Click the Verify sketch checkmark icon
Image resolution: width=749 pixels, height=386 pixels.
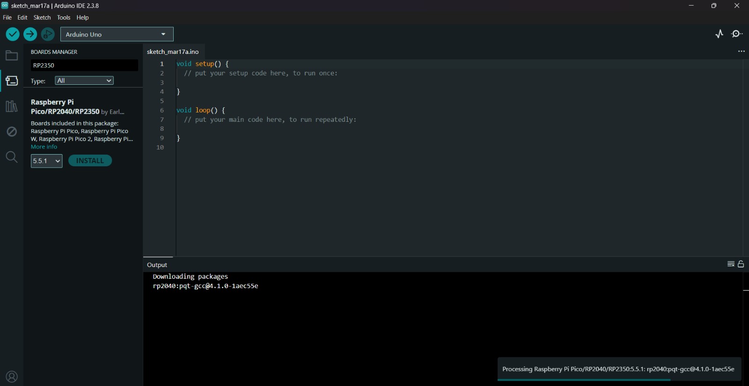point(13,34)
